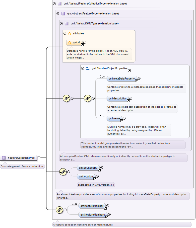Image resolution: width=196 pixels, height=228 pixels.
Task: Expand the gml:location element
Action: tap(97, 176)
